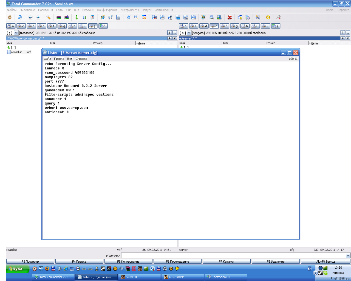This screenshot has height=281, width=351.
Task: Open Lister's Вид menu
Action: coord(70,59)
